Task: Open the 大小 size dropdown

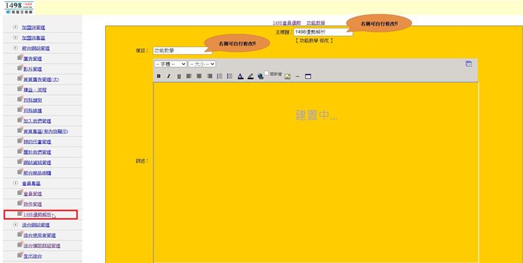Action: tap(202, 64)
